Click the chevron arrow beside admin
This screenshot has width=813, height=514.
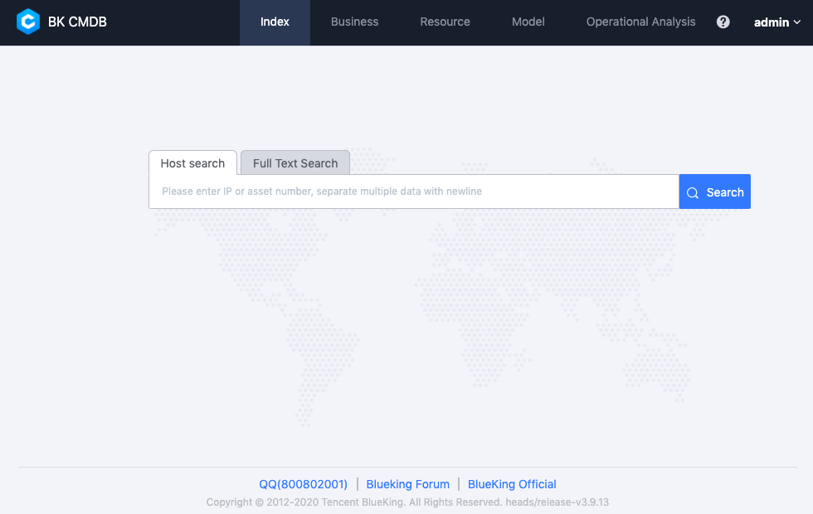797,23
